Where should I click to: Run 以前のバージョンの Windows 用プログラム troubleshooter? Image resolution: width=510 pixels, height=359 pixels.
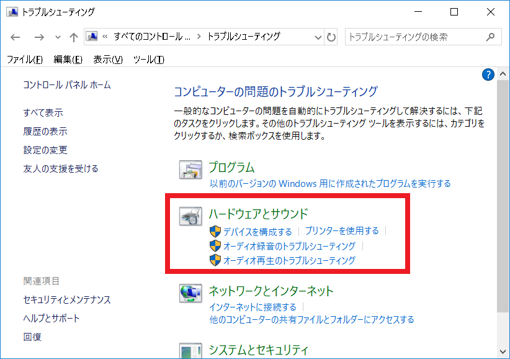[330, 184]
